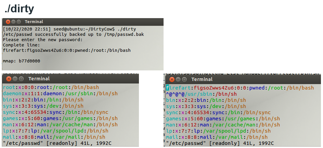This screenshot has height=148, width=323.
Task: Click the firefart:figsoZwws4Zu6 line in the right terminal
Action: coord(240,88)
